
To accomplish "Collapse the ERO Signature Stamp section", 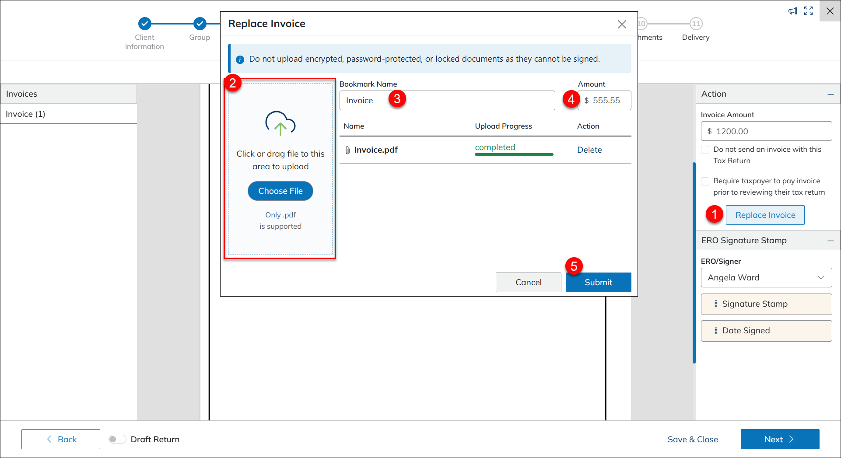I will click(x=830, y=241).
